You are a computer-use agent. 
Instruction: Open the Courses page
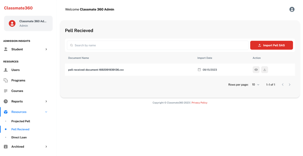pos(17,91)
